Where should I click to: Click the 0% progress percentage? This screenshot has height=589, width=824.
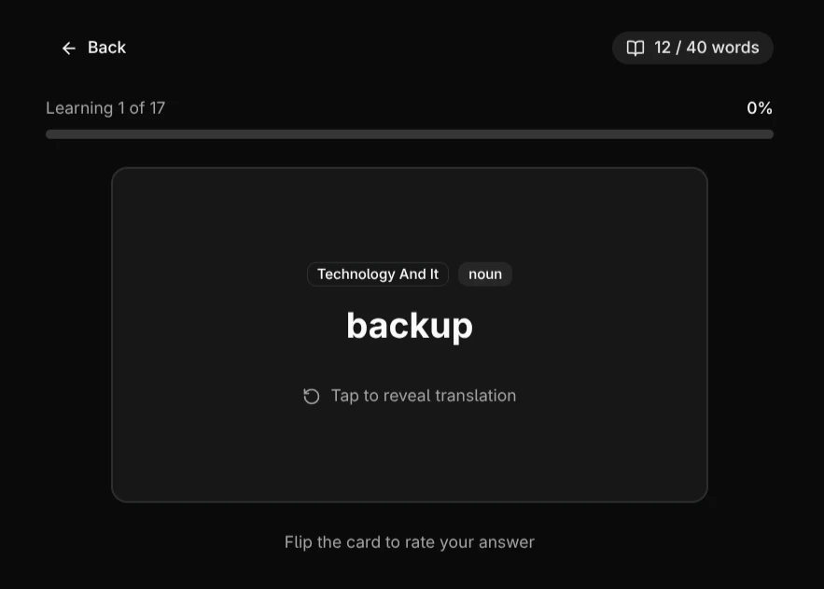tap(760, 108)
